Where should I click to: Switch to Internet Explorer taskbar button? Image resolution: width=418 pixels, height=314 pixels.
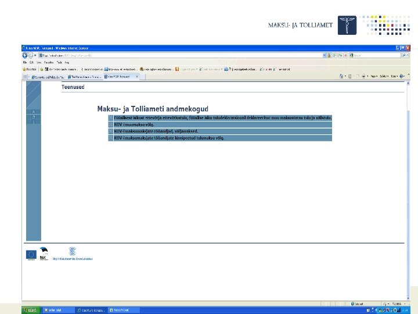point(92,311)
